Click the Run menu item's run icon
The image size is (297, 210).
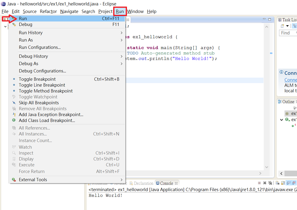click(x=14, y=19)
